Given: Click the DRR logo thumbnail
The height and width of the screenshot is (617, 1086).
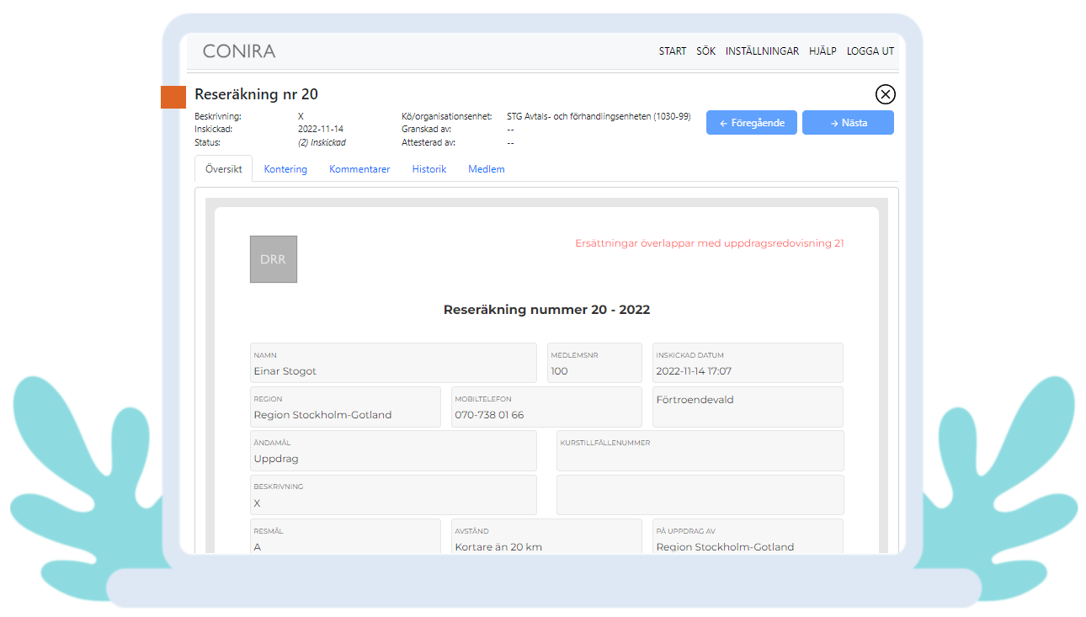Looking at the screenshot, I should 274,259.
